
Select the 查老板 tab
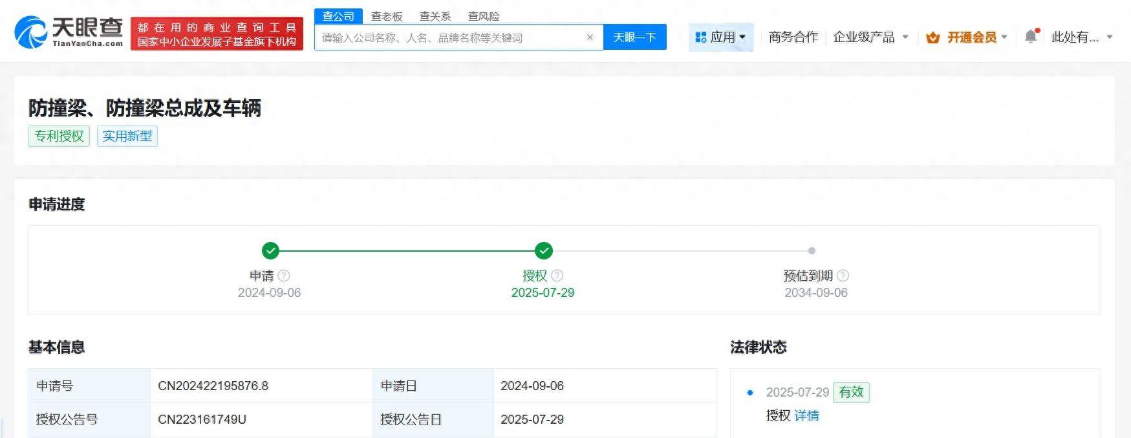tap(387, 16)
